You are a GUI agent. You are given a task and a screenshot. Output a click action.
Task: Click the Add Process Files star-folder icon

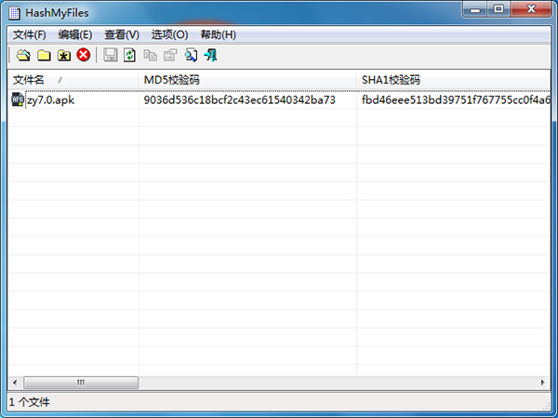coord(64,55)
